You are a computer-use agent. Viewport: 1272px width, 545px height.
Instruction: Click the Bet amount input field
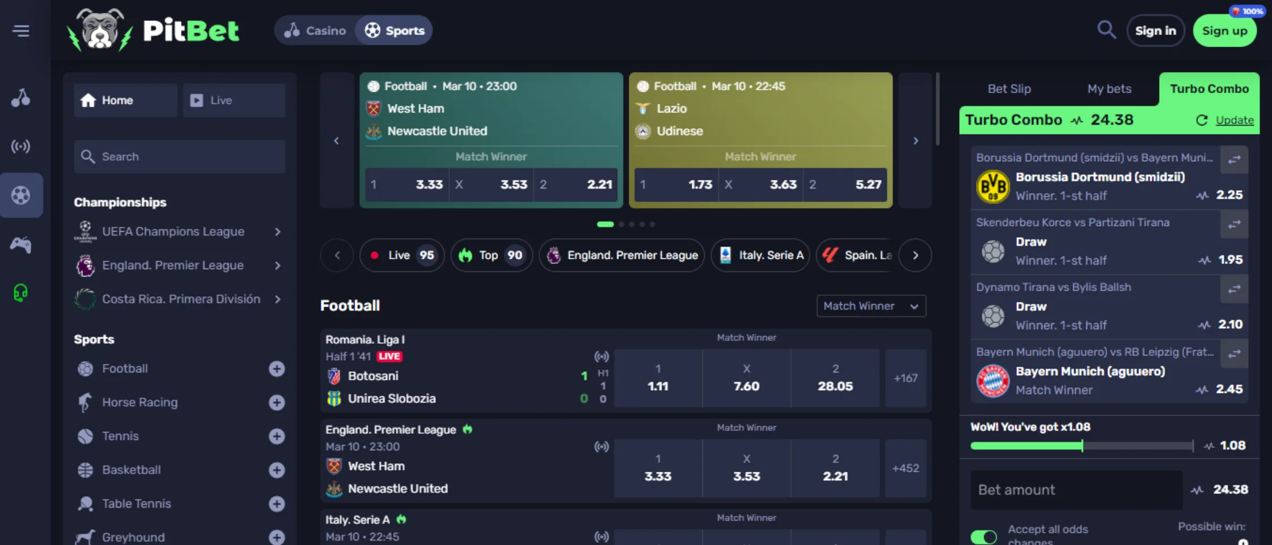coord(1076,490)
